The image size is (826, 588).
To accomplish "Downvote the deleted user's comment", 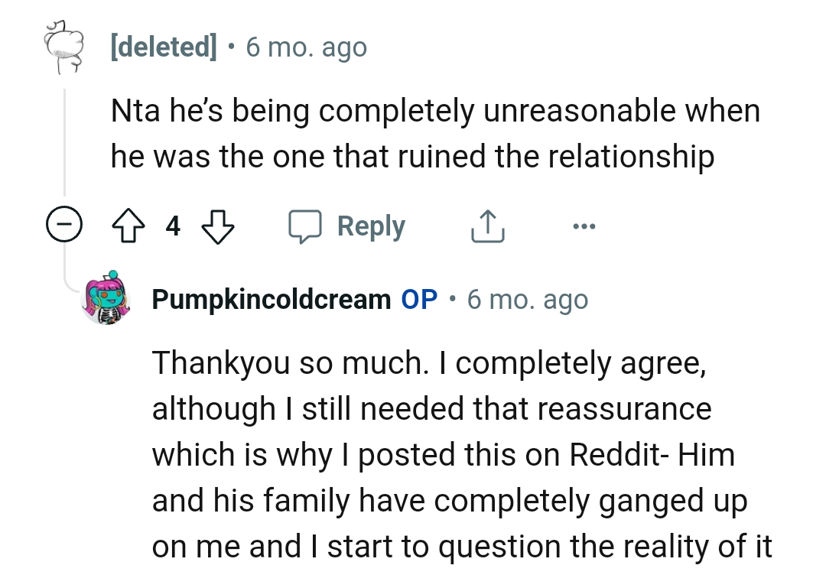I will (x=217, y=226).
